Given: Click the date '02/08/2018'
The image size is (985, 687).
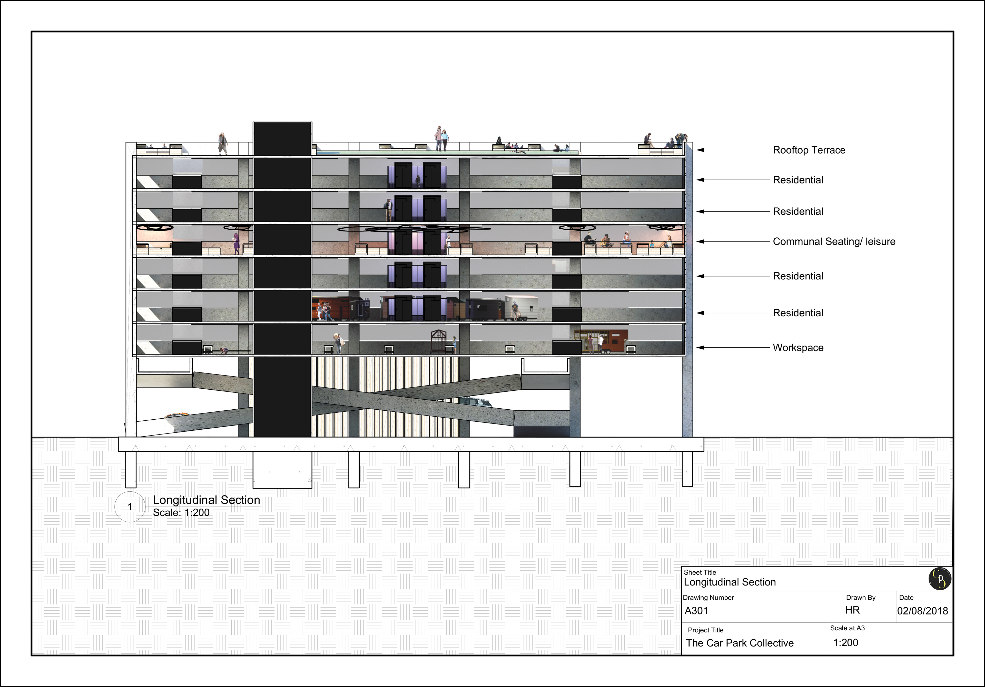Looking at the screenshot, I should [922, 611].
